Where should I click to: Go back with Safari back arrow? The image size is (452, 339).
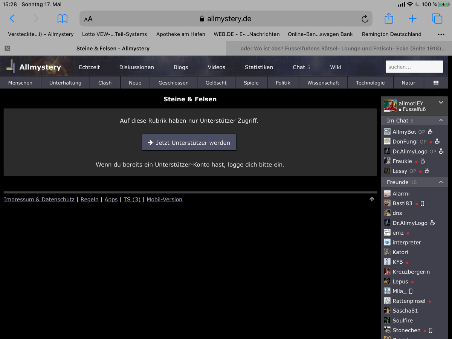pyautogui.click(x=12, y=18)
